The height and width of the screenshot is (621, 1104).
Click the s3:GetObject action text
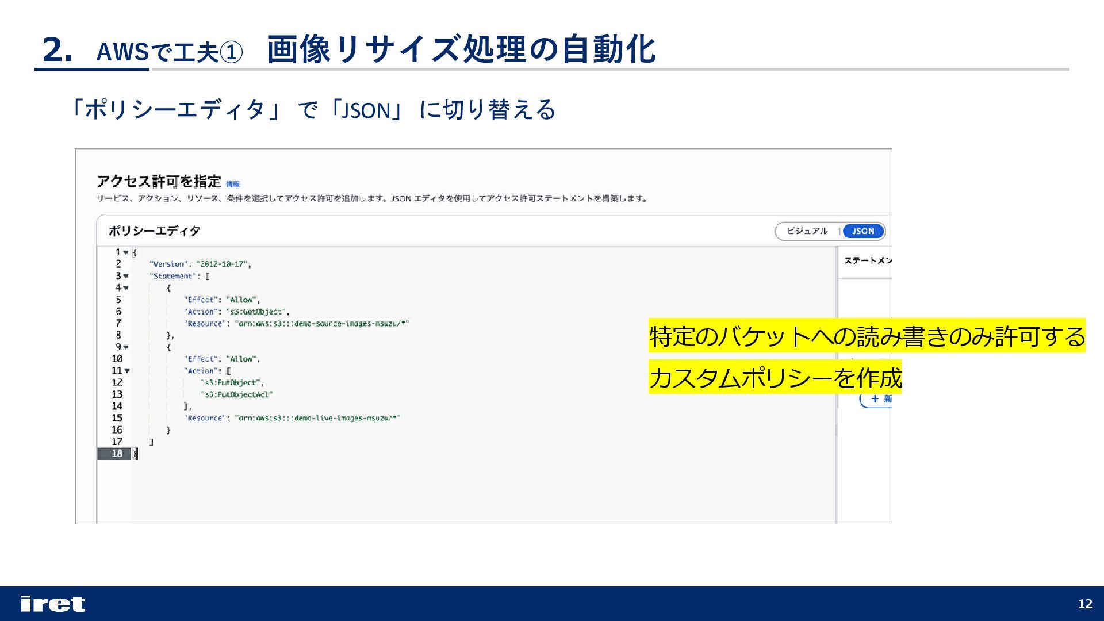pos(257,312)
